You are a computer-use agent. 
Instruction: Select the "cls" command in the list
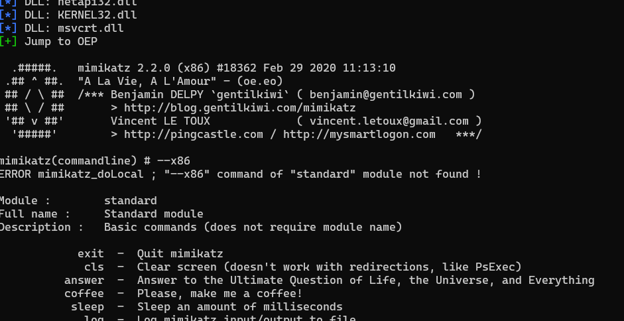click(x=94, y=267)
